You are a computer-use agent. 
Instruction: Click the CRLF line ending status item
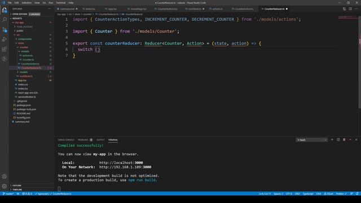[297, 194]
